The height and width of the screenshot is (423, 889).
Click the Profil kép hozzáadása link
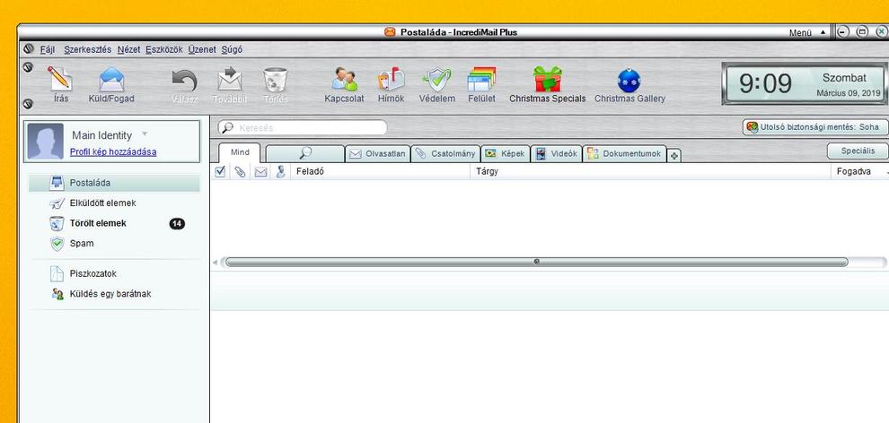(x=113, y=151)
